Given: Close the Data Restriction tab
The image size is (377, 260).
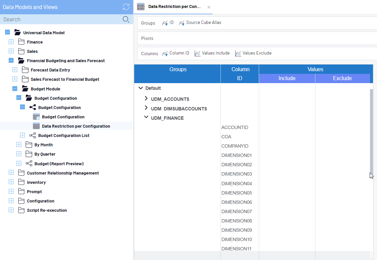Looking at the screenshot, I should coord(209,7).
